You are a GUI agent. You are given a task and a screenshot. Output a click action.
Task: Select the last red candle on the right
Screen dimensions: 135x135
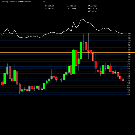pos(123,80)
